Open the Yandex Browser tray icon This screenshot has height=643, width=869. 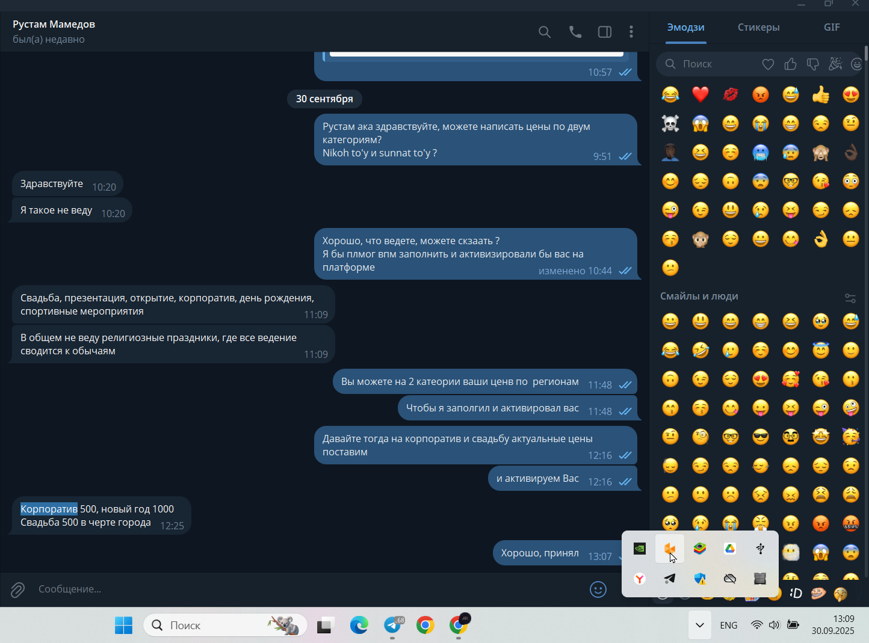click(x=640, y=579)
